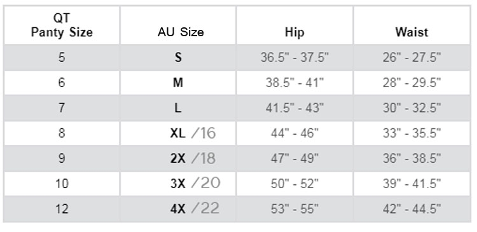Click the Waist column header

pyautogui.click(x=412, y=25)
